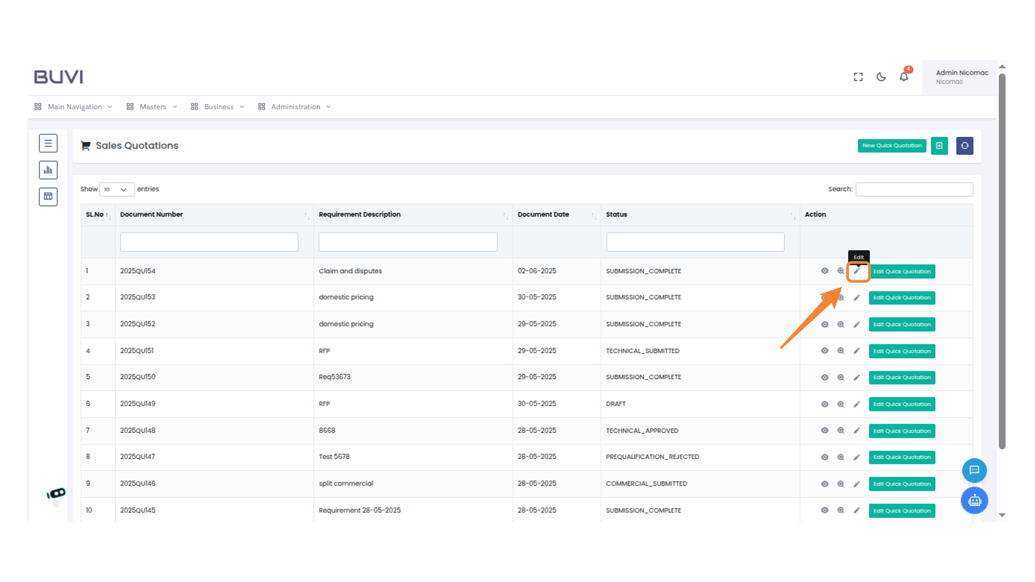
Task: Click the hamburger list sidebar icon
Action: click(x=48, y=143)
